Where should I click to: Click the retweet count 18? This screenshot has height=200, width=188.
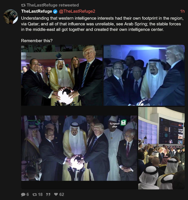click(x=40, y=194)
